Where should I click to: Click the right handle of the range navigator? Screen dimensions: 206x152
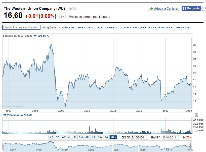[191, 146]
